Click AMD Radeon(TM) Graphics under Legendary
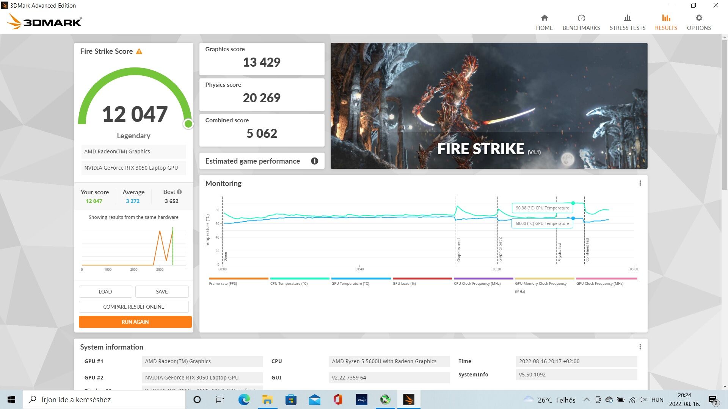The image size is (728, 409). click(x=133, y=151)
